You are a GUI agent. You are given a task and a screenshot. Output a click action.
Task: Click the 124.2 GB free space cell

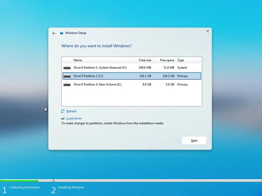pos(168,76)
